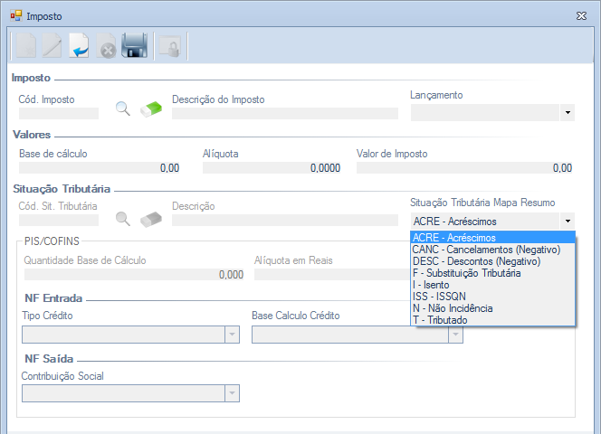This screenshot has width=601, height=434.
Task: Clear tax code with green eraser icon
Action: pyautogui.click(x=151, y=109)
